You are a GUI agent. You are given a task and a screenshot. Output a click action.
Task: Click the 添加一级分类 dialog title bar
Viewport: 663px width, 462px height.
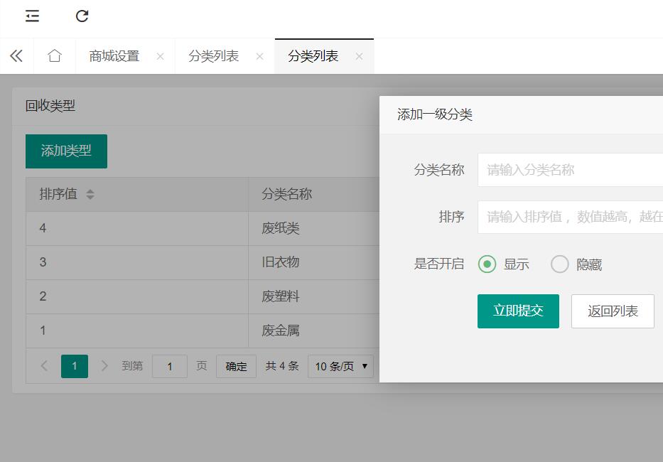pos(521,114)
